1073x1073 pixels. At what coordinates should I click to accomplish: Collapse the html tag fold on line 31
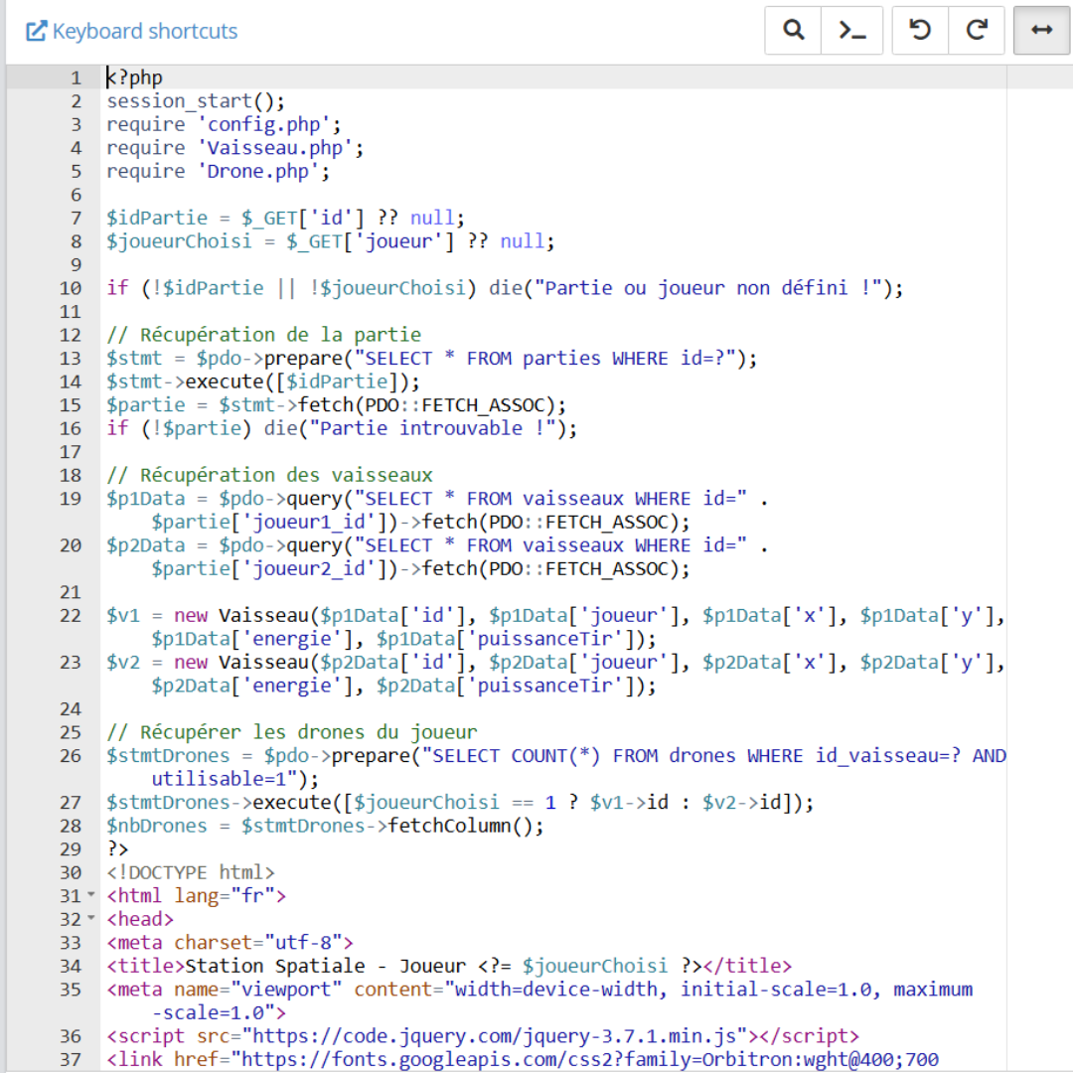pos(92,896)
